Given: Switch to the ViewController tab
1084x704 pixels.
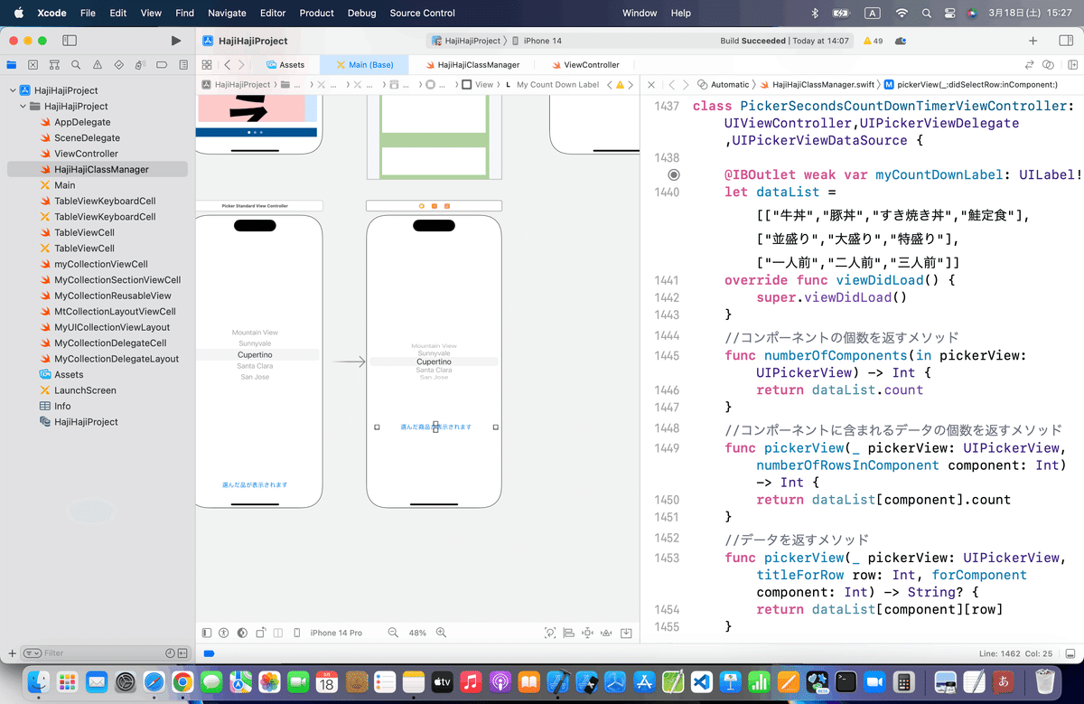Looking at the screenshot, I should coord(584,65).
